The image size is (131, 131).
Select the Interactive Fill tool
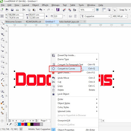coord(2,108)
